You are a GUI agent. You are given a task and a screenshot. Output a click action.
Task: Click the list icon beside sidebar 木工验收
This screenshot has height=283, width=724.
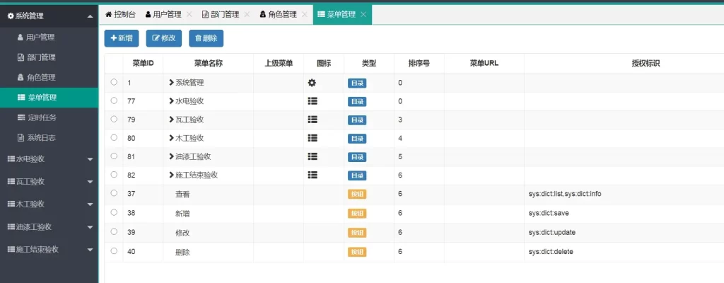click(x=11, y=204)
